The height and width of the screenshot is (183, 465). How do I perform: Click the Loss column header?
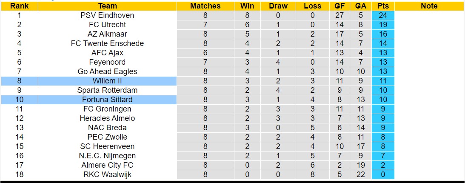313,6
